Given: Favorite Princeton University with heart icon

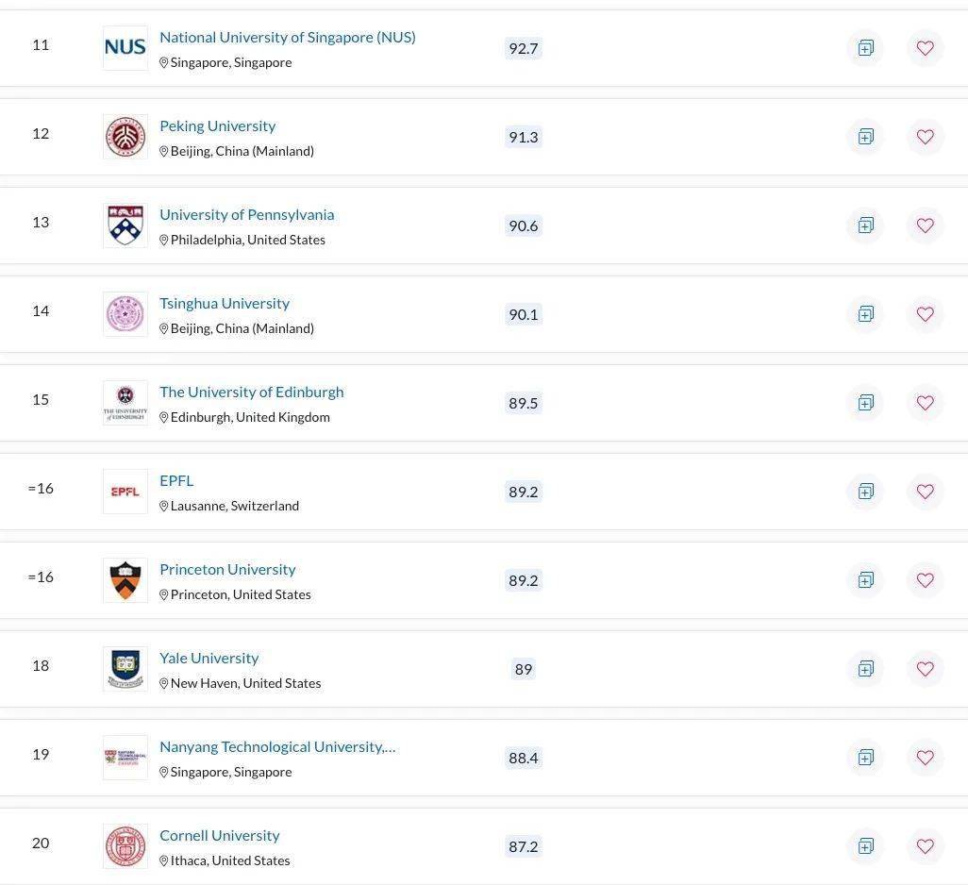Looking at the screenshot, I should (x=925, y=580).
